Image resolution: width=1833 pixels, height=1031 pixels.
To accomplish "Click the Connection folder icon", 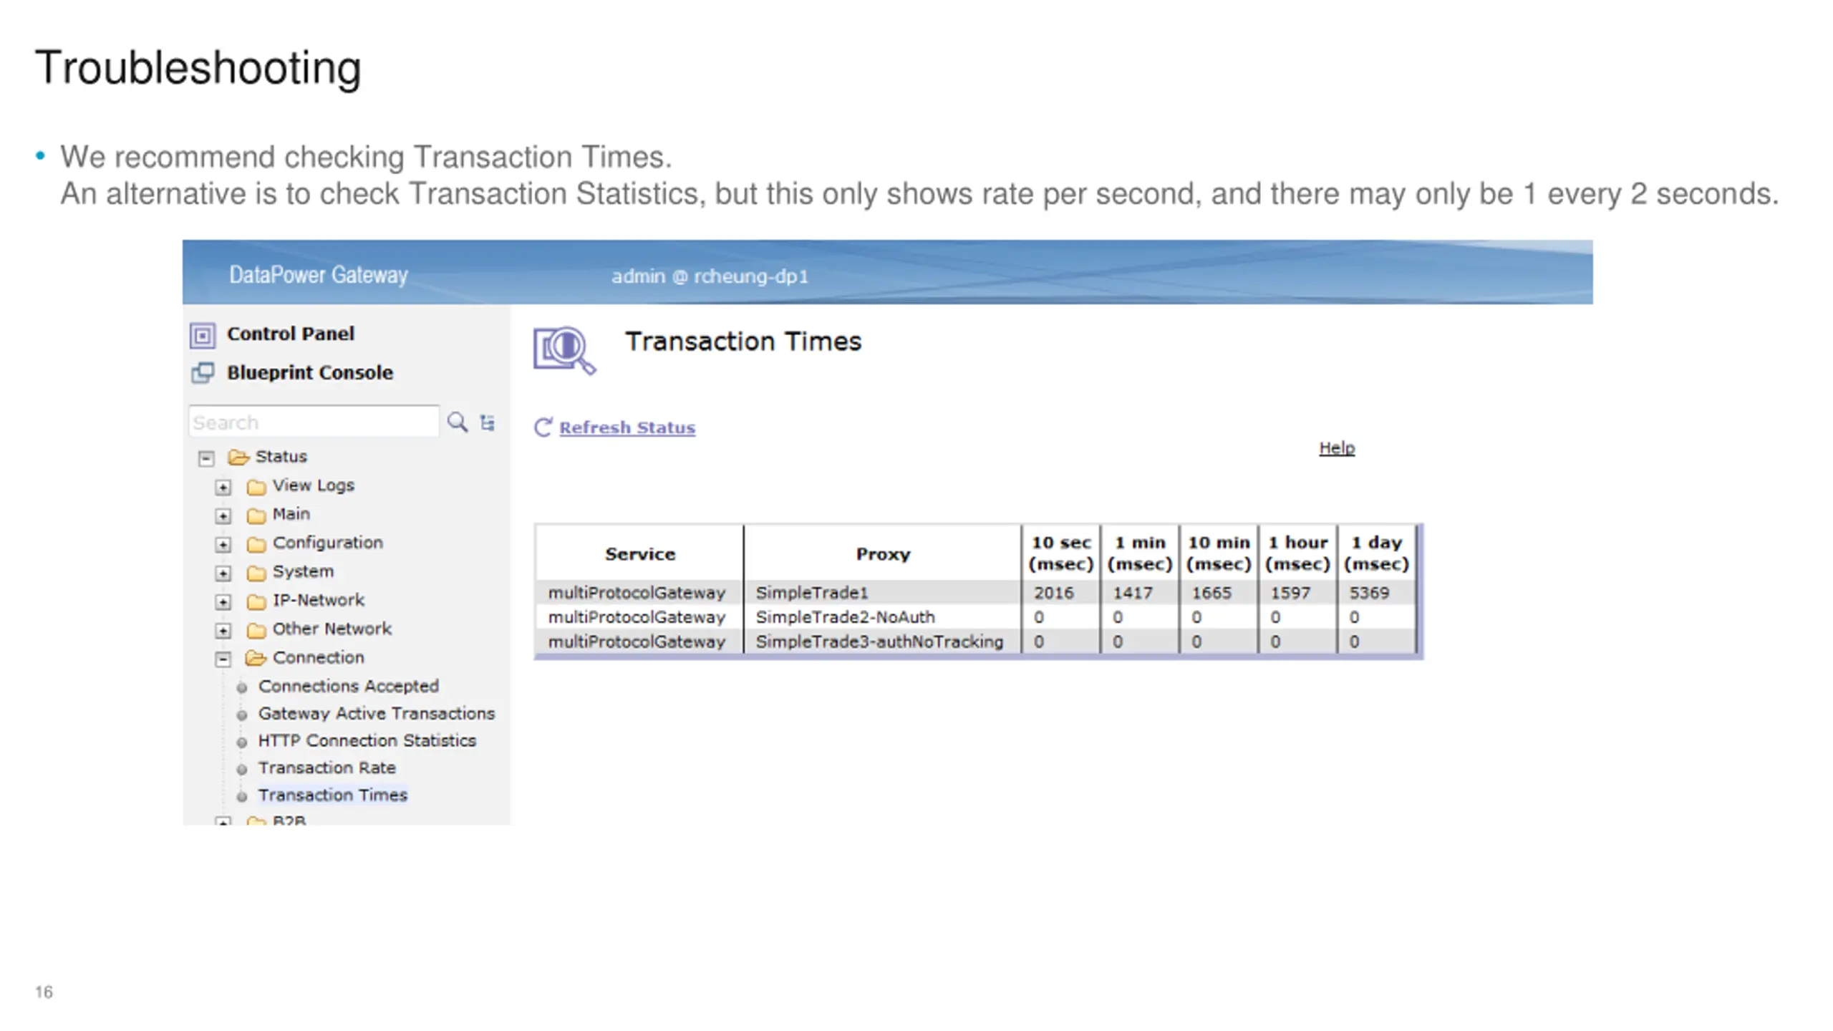I will tap(256, 658).
